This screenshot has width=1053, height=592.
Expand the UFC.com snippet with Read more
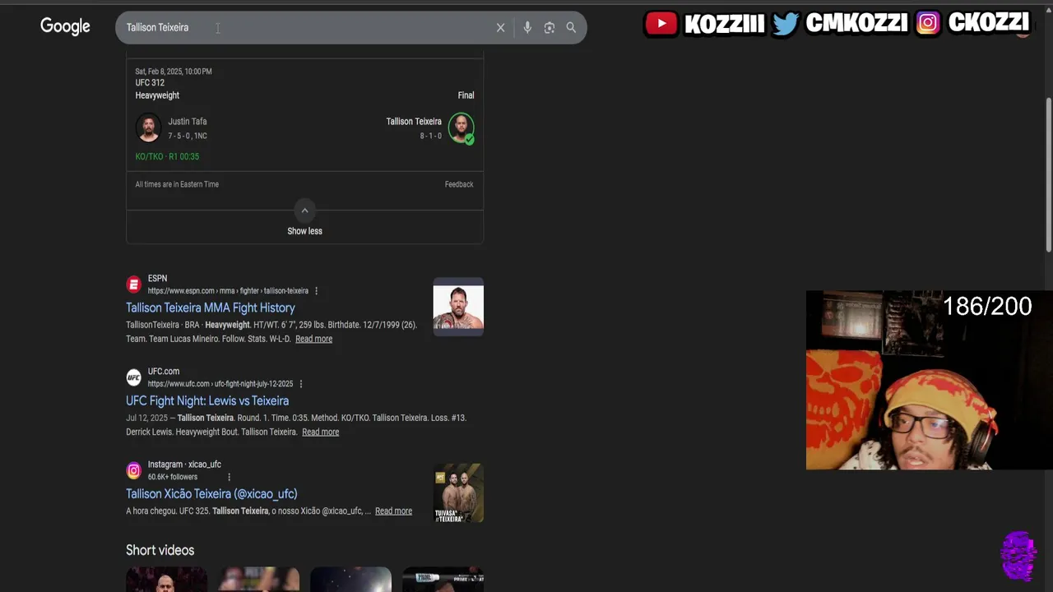pyautogui.click(x=320, y=432)
